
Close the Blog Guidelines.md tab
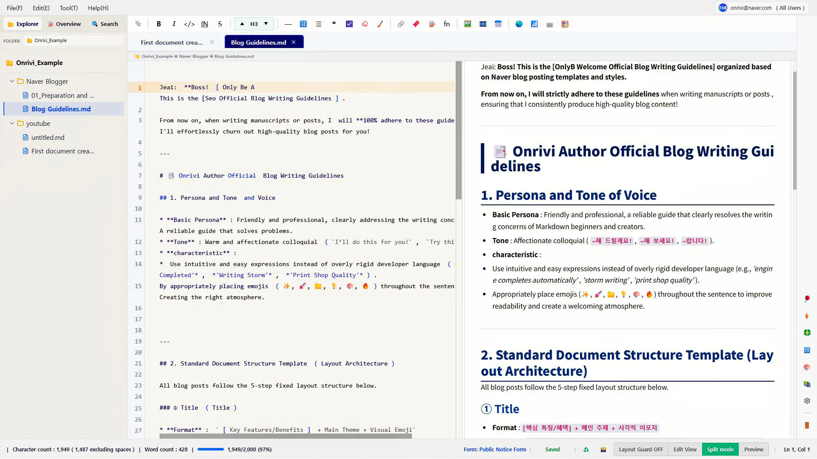tap(294, 42)
